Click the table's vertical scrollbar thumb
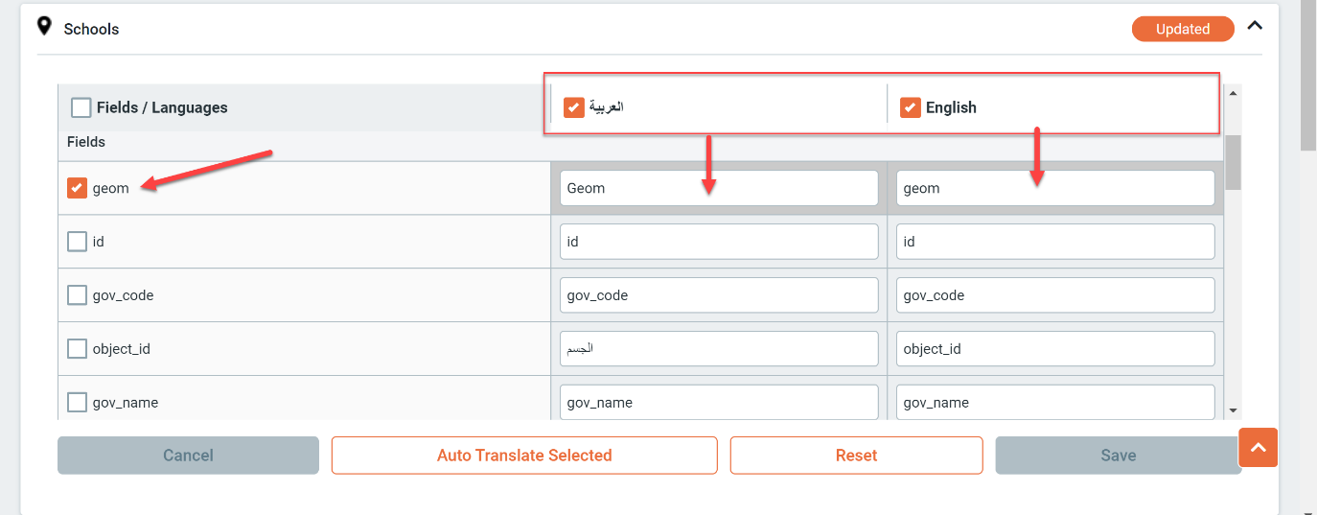The width and height of the screenshot is (1317, 515). 1233,162
